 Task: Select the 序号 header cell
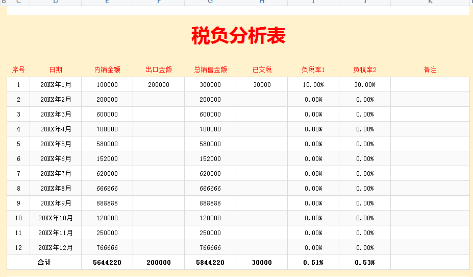(x=18, y=70)
